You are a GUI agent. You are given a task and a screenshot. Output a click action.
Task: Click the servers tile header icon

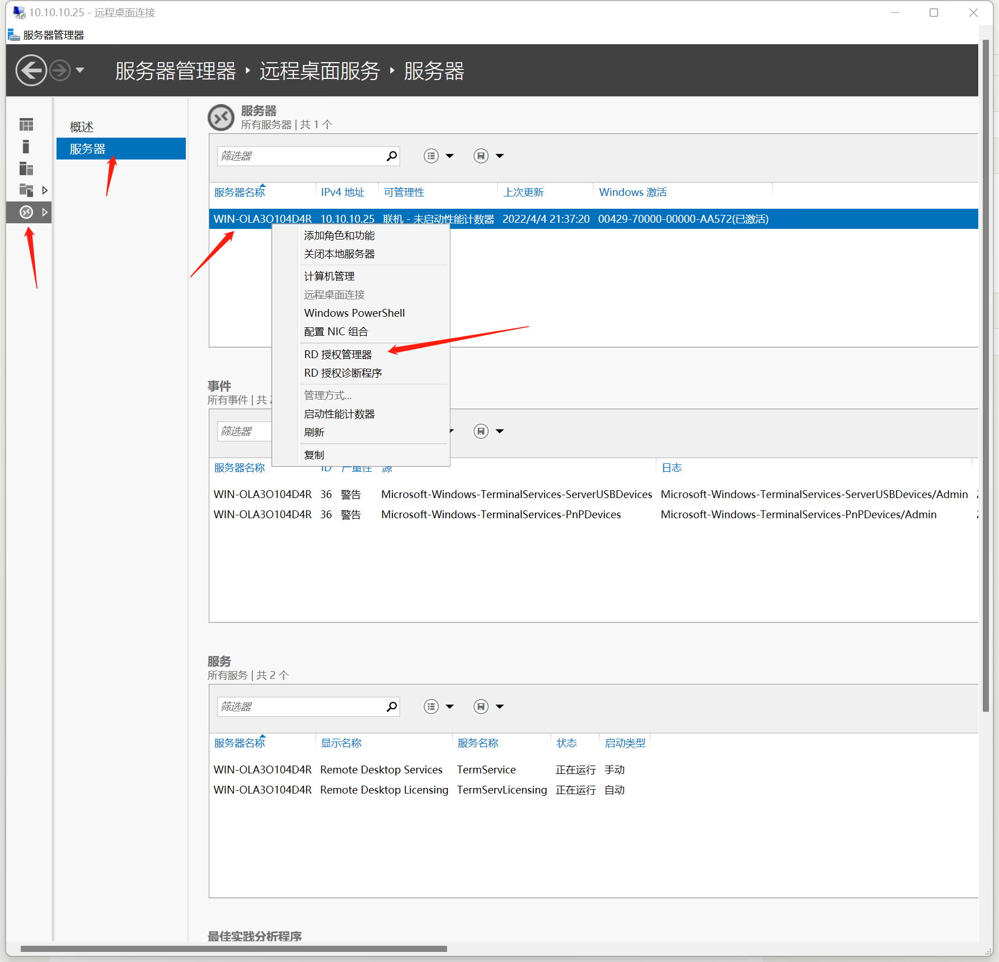coord(221,118)
